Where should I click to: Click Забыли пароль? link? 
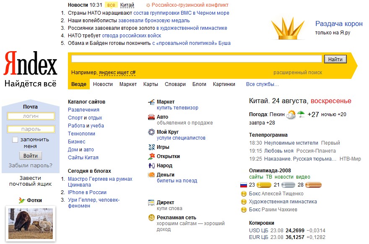tap(31, 166)
